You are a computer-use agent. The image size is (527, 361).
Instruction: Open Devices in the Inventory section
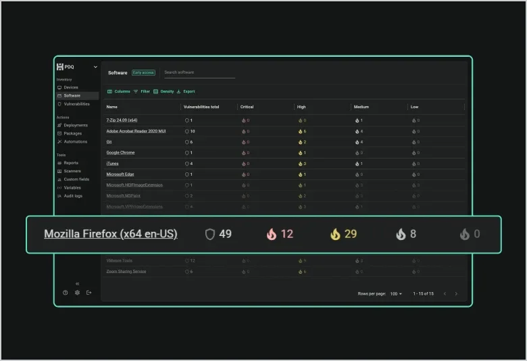coord(71,87)
